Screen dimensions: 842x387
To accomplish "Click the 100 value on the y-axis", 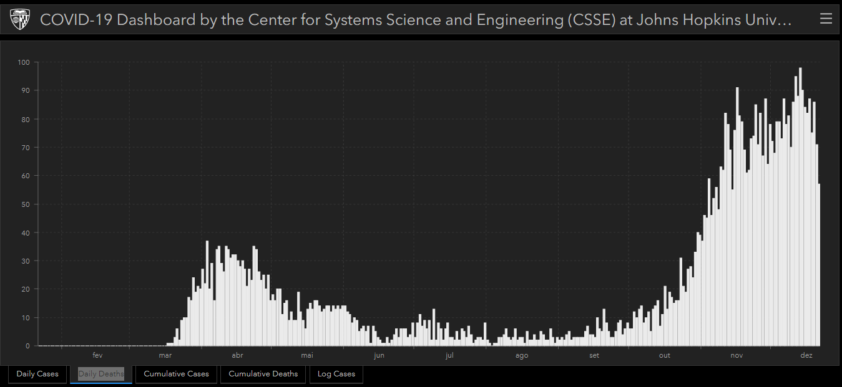I will 24,62.
